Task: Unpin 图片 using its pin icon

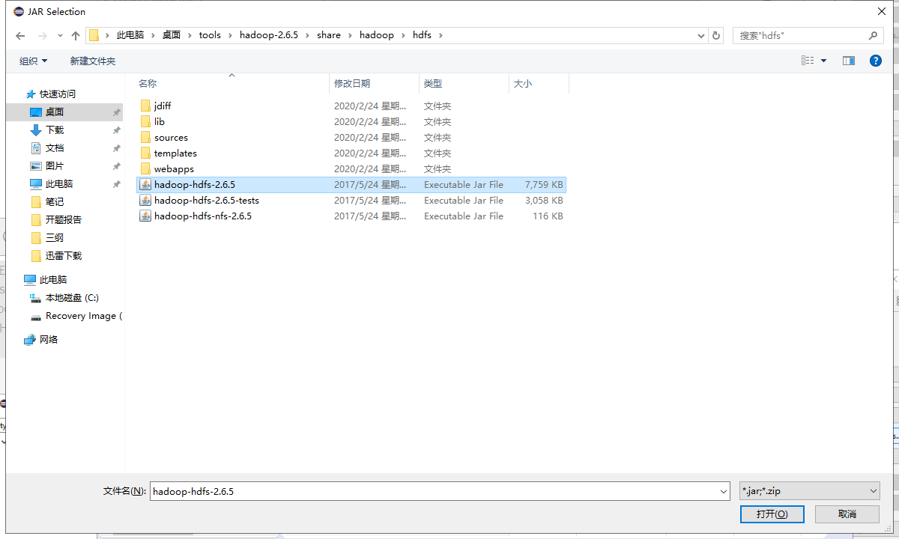Action: pyautogui.click(x=116, y=165)
